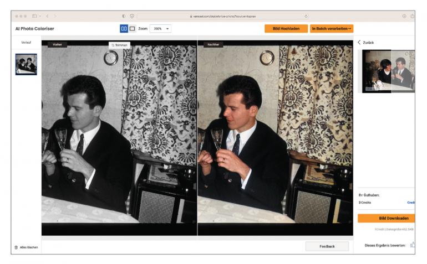Click the Nachher label on right image
Image resolution: width=427 pixels, height=264 pixels.
213,45
